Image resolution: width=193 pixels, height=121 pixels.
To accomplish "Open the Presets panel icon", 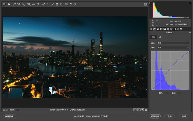I will [178, 29].
